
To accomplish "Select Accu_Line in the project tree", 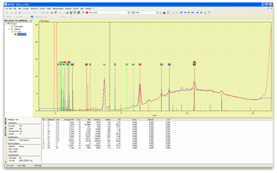I will tap(22, 34).
